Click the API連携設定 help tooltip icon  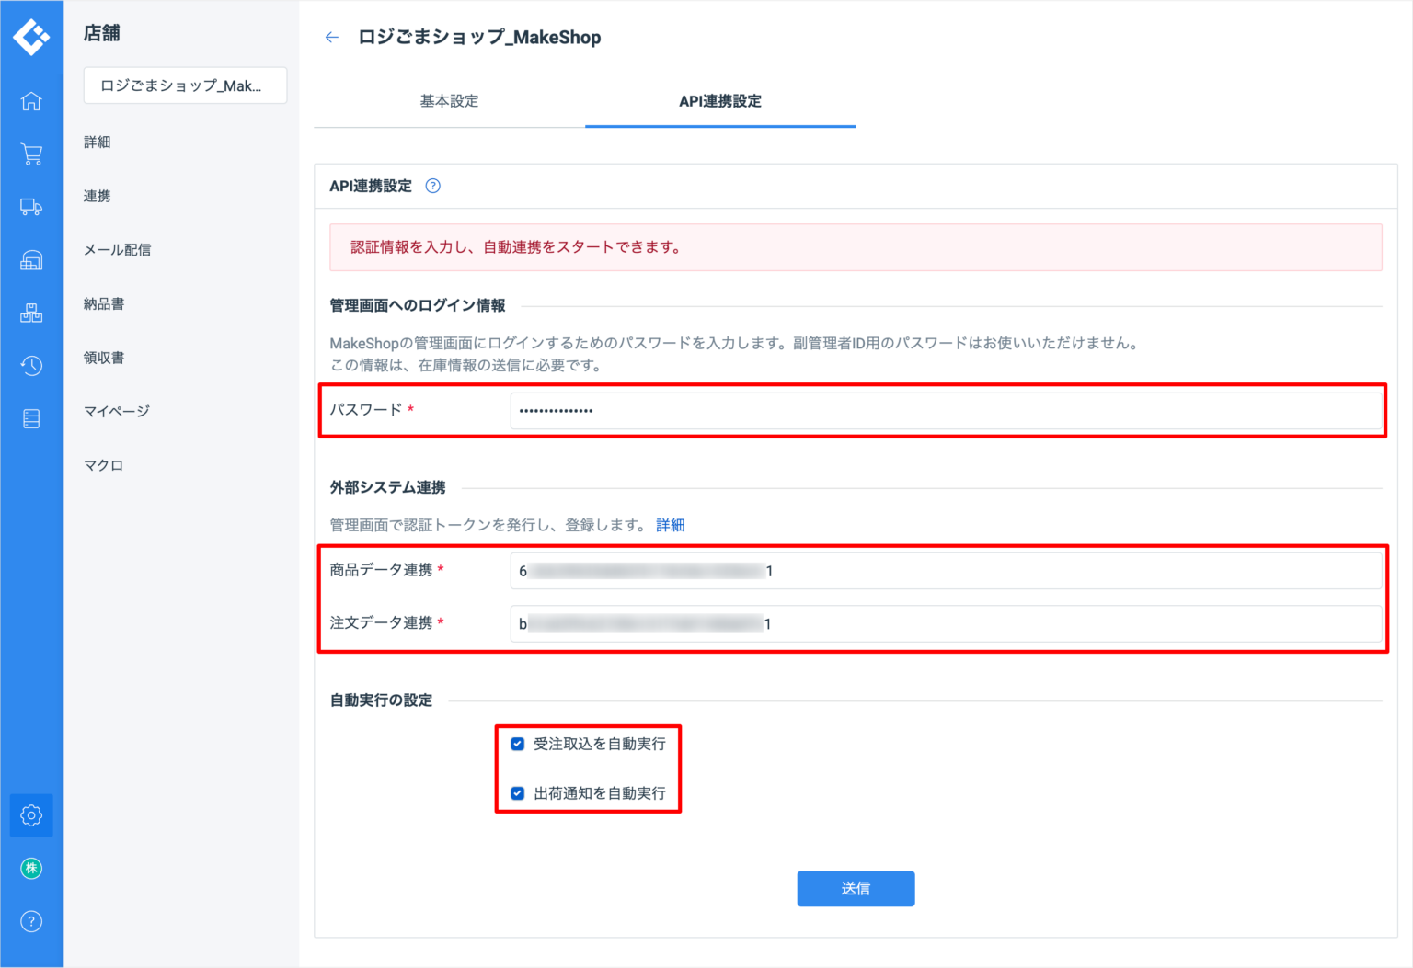tap(432, 185)
